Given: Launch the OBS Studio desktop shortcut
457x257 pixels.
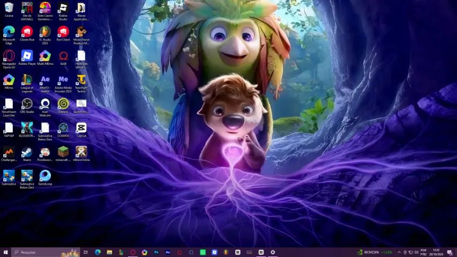Looking at the screenshot, I should coord(27,106).
